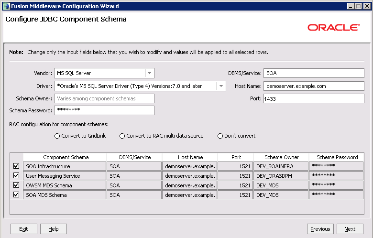The height and width of the screenshot is (238, 373).
Task: Select the SOA MDS Schema cell
Action: coord(65,195)
